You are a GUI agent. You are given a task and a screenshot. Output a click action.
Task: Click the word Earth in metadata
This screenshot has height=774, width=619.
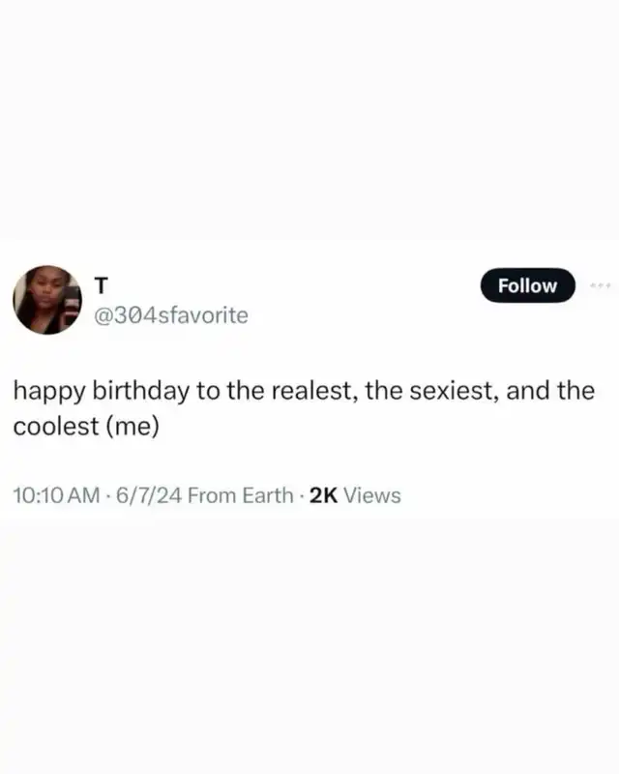[268, 495]
